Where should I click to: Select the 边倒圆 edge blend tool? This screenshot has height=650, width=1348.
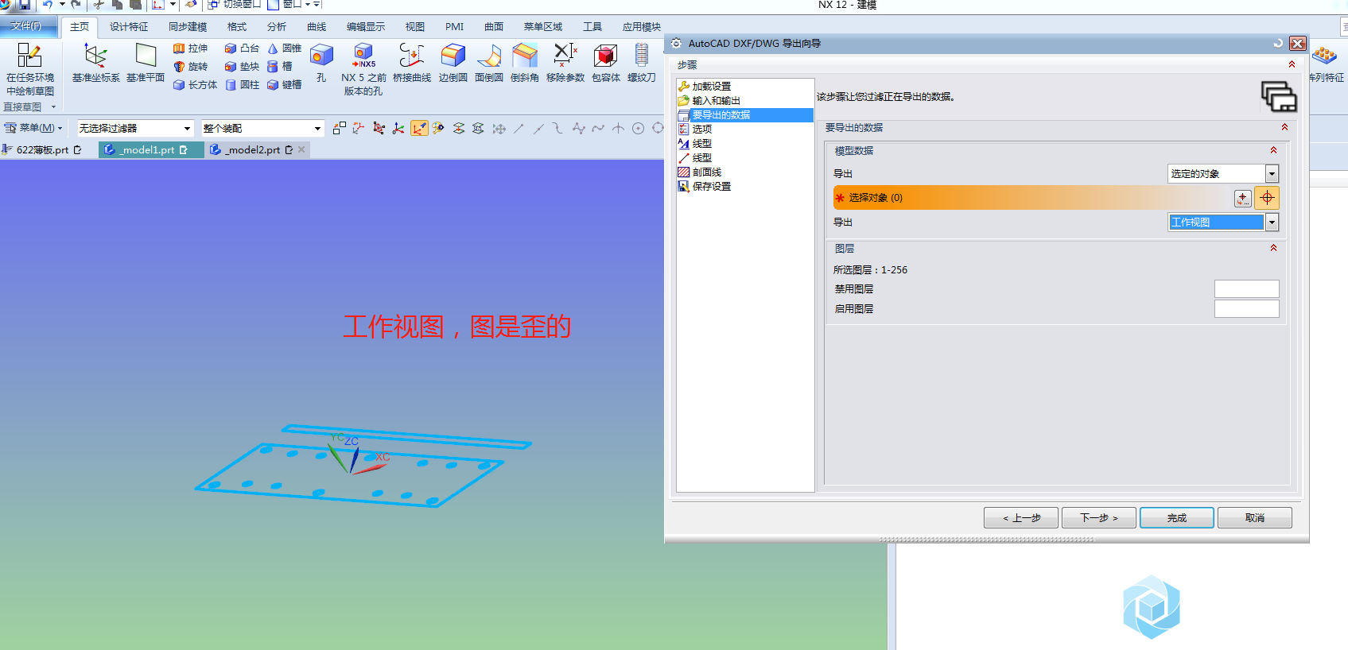(453, 64)
